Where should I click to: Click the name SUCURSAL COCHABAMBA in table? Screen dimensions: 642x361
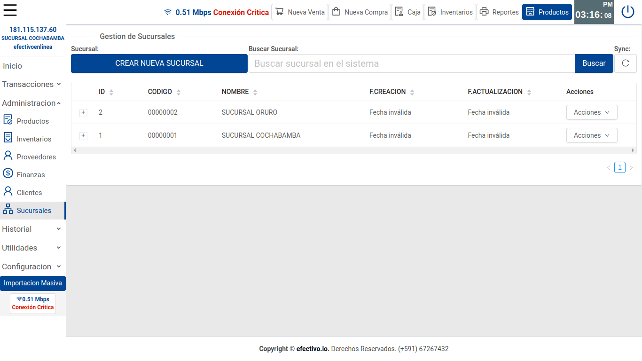click(x=261, y=135)
